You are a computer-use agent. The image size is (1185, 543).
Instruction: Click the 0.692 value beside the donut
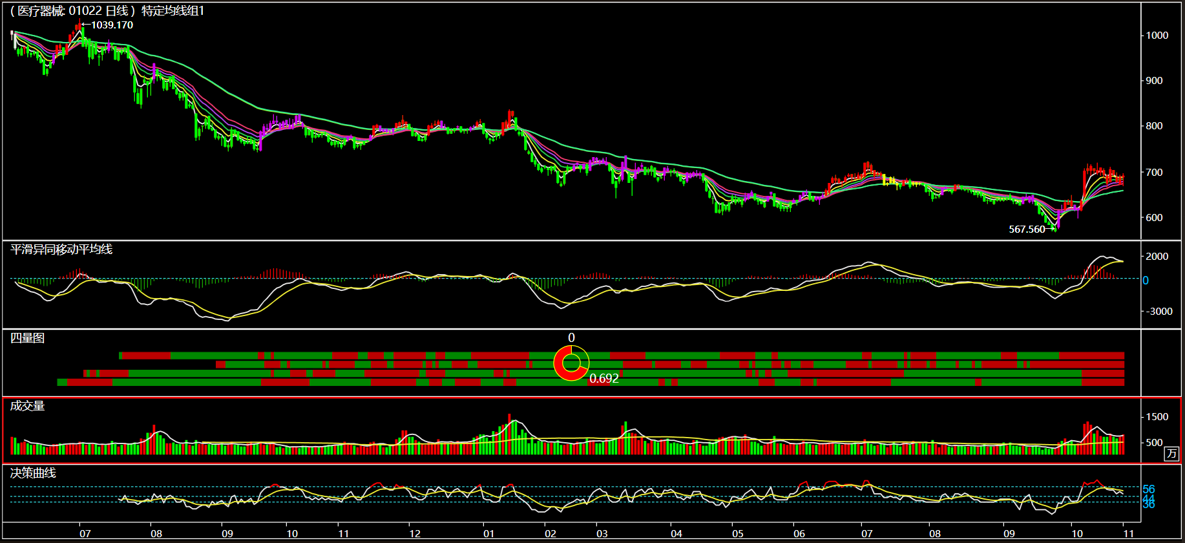click(604, 379)
